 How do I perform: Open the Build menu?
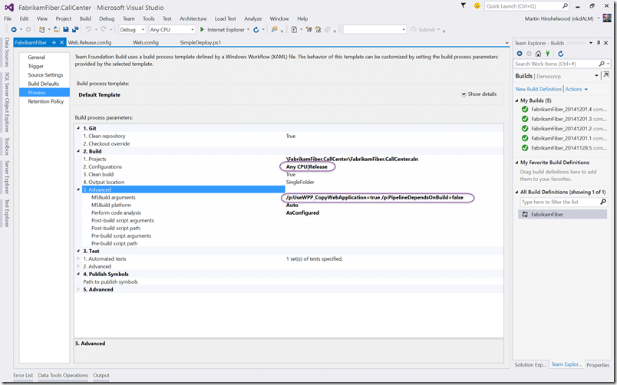(85, 18)
